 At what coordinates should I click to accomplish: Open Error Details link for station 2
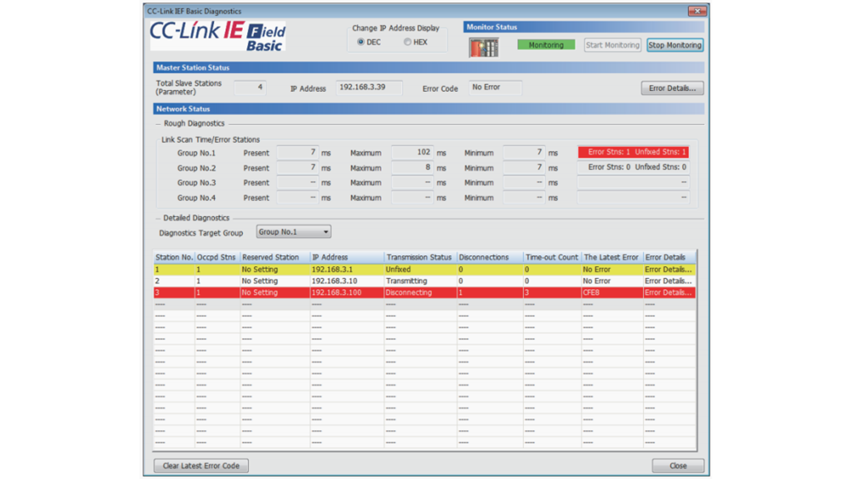[x=668, y=281]
